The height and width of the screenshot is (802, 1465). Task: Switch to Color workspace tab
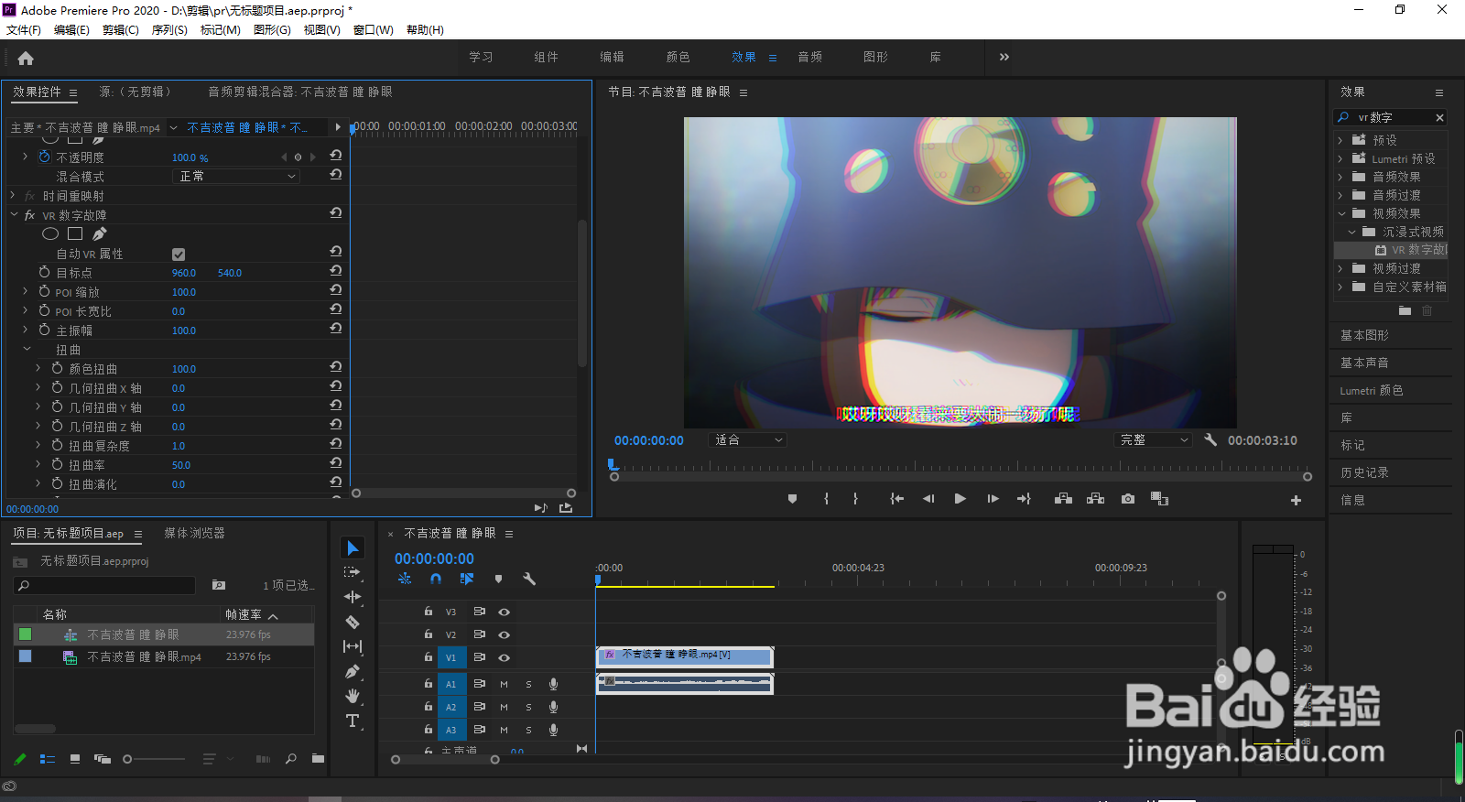[x=678, y=57]
